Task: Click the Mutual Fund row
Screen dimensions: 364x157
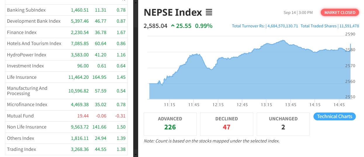Action: (x=66, y=116)
